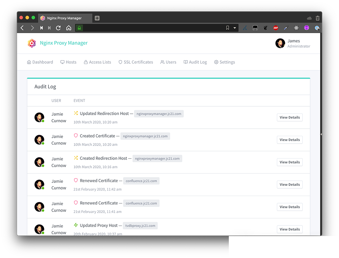Click the shield icon on the 11:42 am Renewed Certificate row
This screenshot has height=258, width=339.
pos(76,180)
